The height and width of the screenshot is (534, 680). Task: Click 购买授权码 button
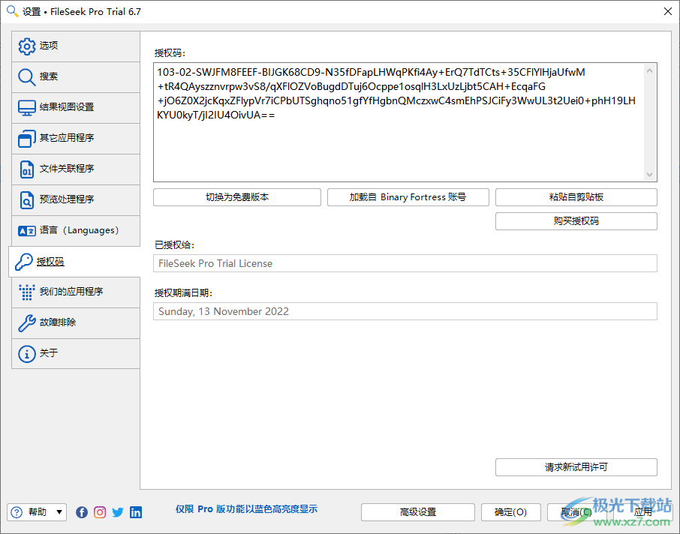(x=576, y=221)
